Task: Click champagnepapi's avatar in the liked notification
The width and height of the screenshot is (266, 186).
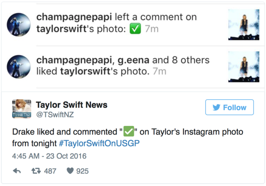Action: tap(18, 66)
